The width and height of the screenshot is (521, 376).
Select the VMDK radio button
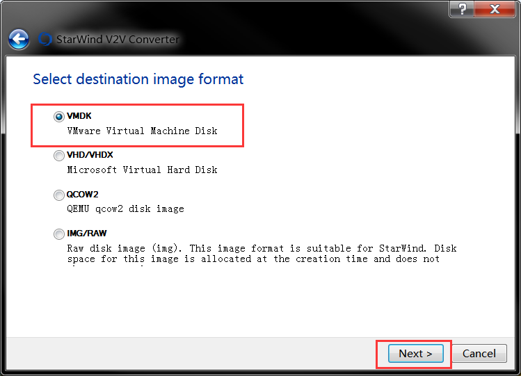click(59, 117)
